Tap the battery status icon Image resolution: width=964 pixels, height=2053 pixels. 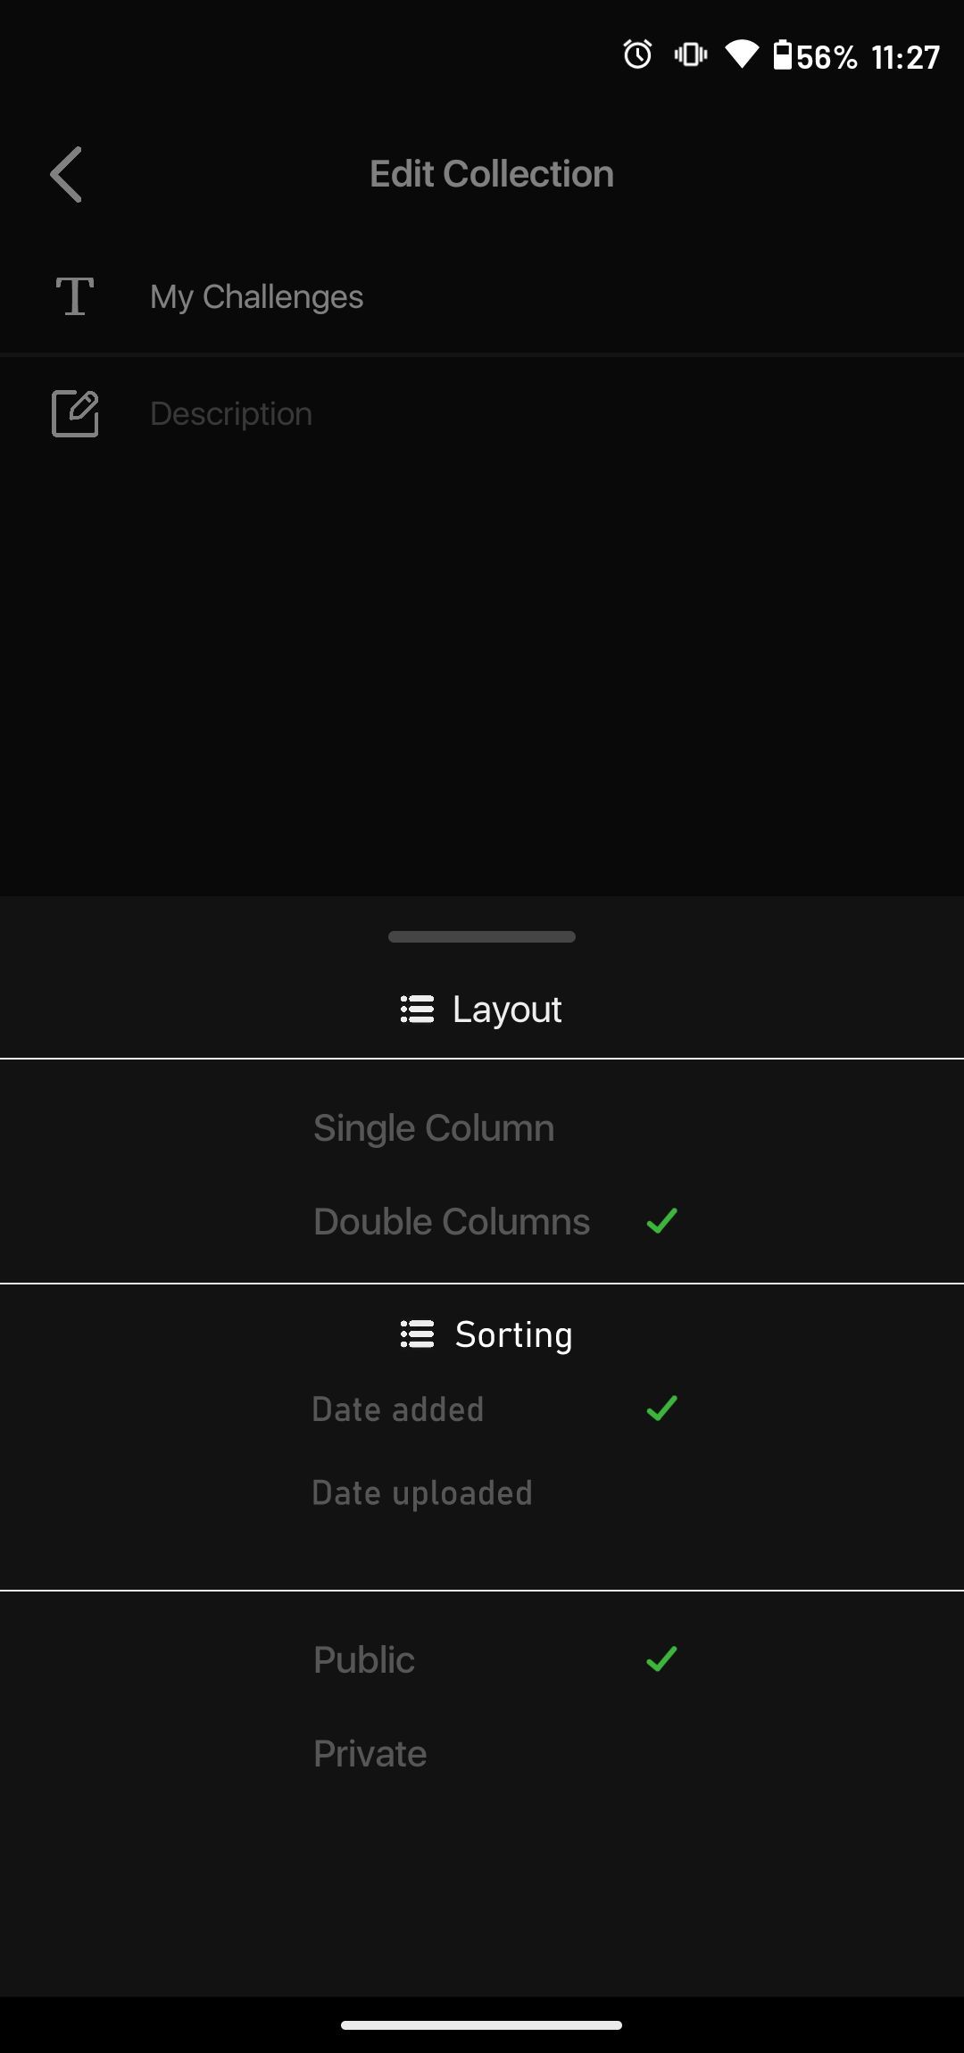click(x=783, y=55)
